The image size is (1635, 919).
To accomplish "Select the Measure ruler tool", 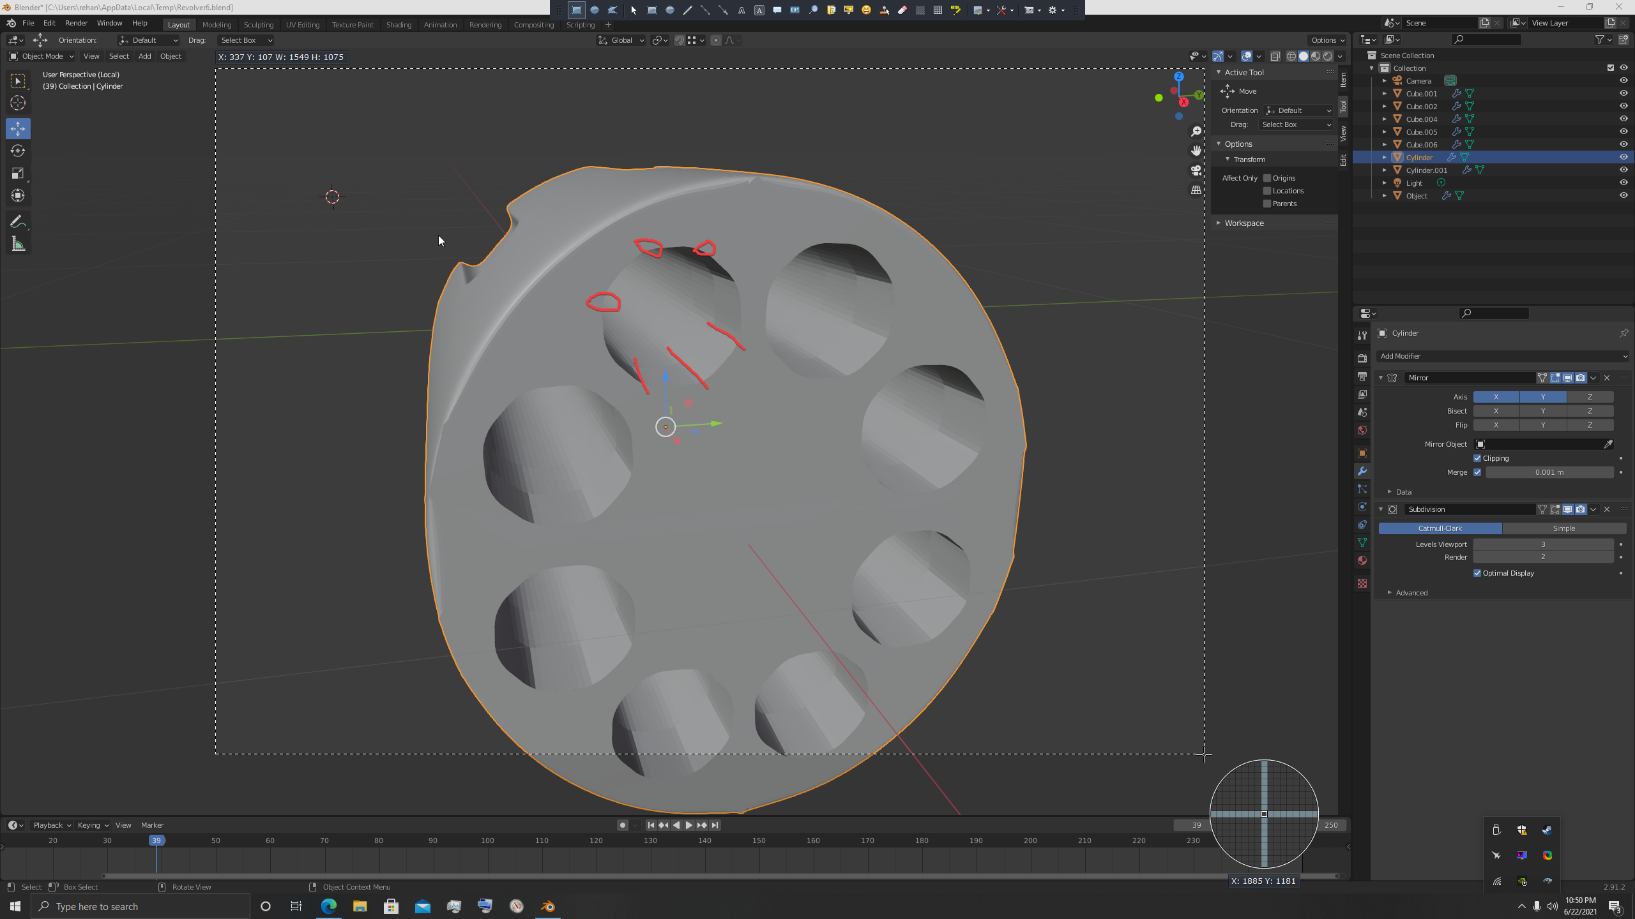I will pyautogui.click(x=18, y=244).
